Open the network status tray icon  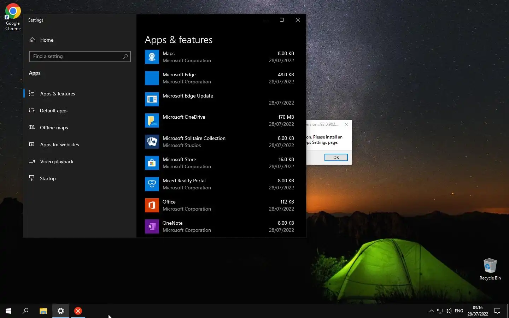pos(440,311)
